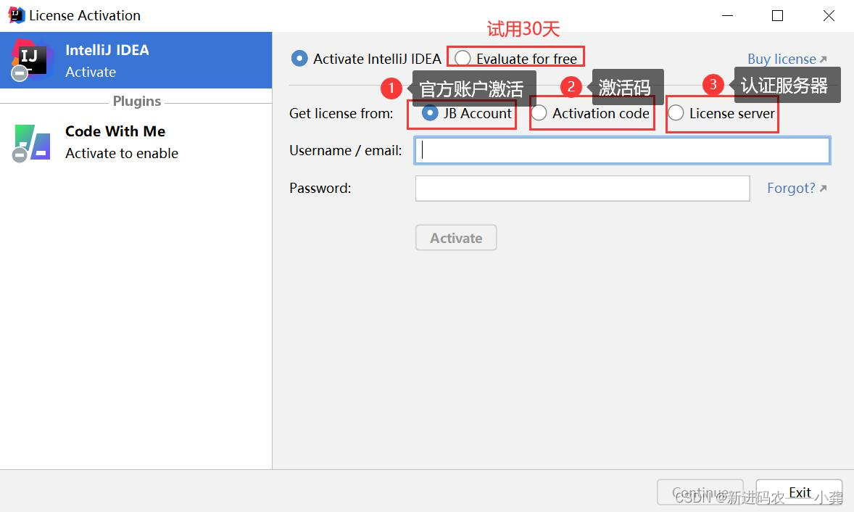The image size is (854, 512).
Task: Click the Plugins section header
Action: click(137, 102)
